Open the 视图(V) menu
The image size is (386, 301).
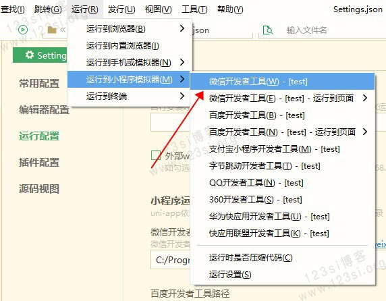coord(159,9)
